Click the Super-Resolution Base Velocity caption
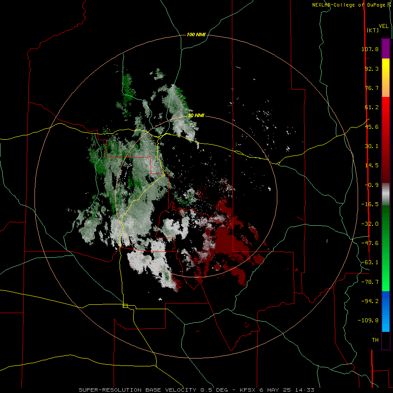This screenshot has height=393, width=393. point(196,390)
